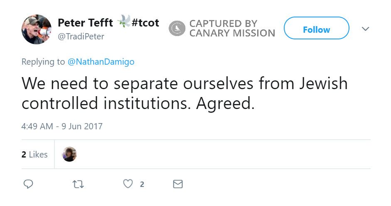This screenshot has height=206, width=391.
Task: Click the "Replying to" label
Action: pyautogui.click(x=43, y=62)
